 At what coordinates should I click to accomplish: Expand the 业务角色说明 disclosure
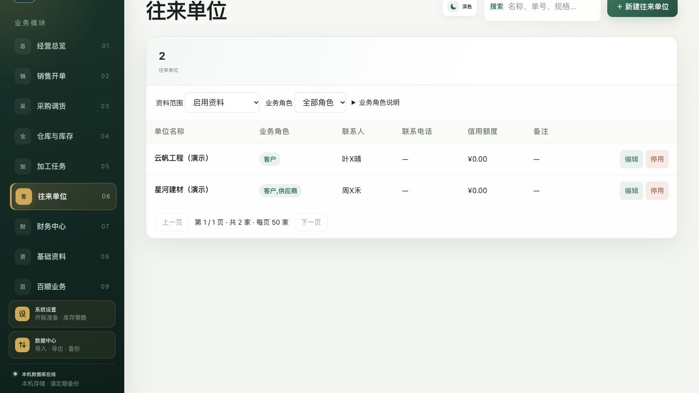(x=375, y=102)
